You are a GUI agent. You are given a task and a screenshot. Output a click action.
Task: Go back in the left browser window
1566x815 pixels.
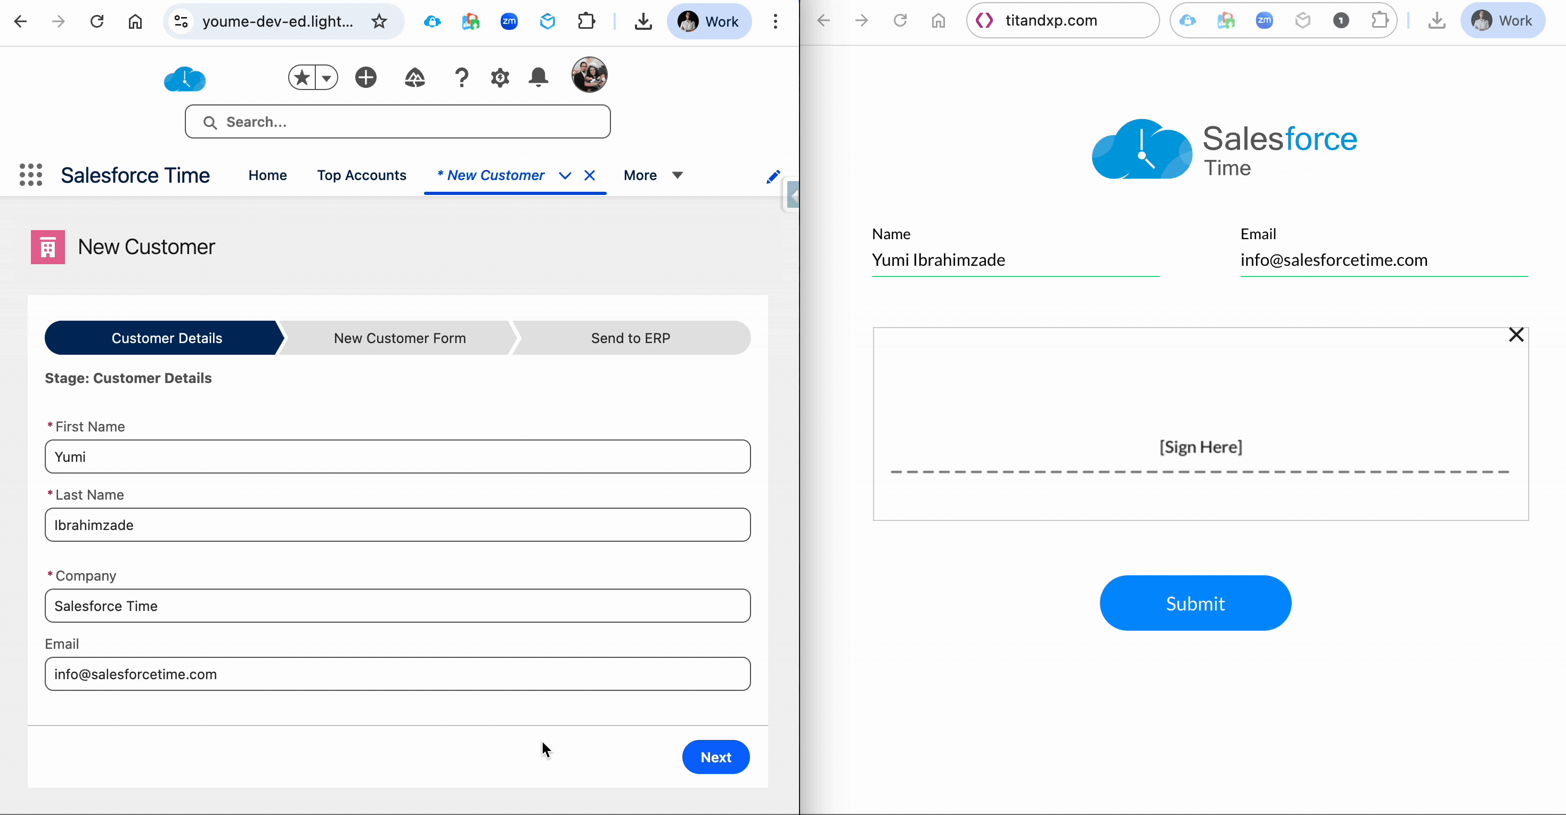coord(21,22)
